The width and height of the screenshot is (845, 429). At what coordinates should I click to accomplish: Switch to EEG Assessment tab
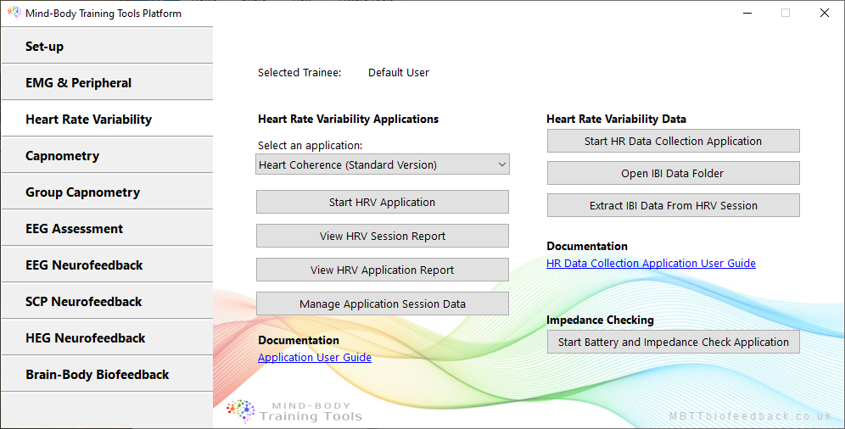click(x=107, y=228)
